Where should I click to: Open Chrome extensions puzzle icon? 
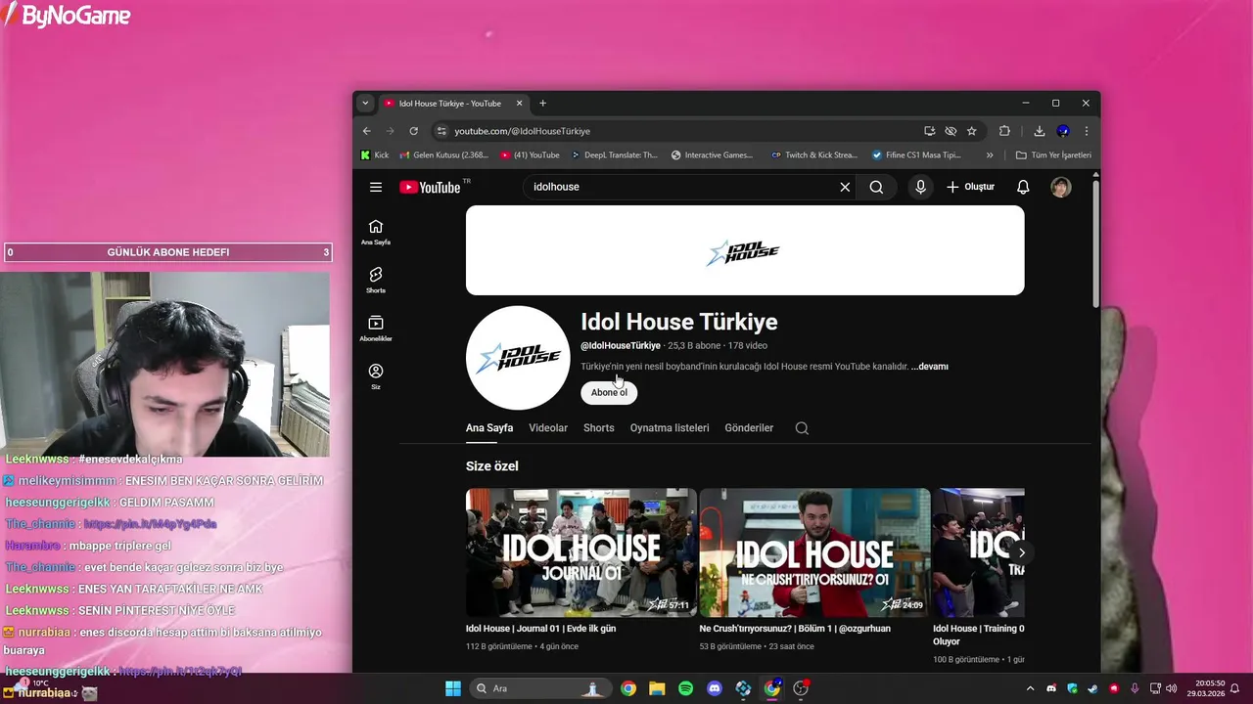tap(1004, 131)
